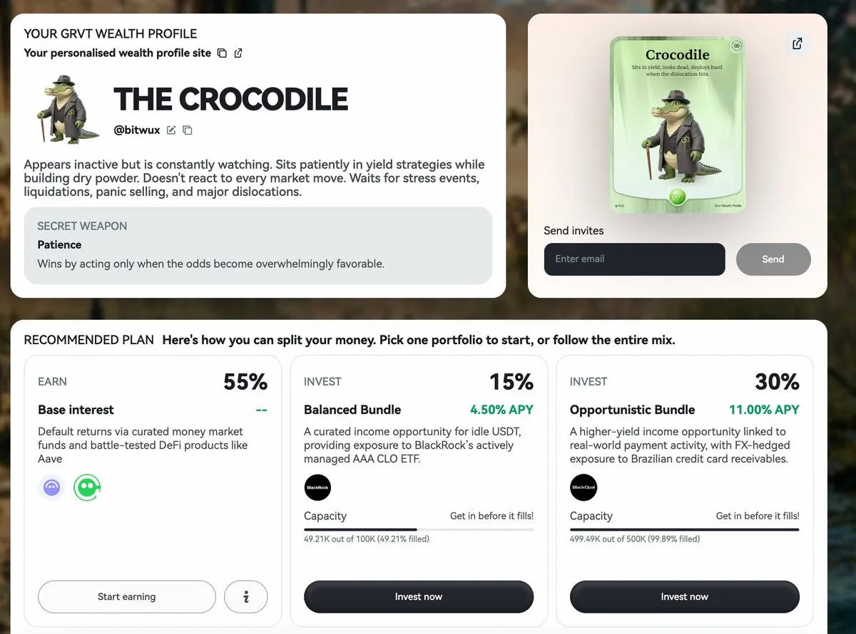Open wealth profile site in new tab
This screenshot has height=634, width=856.
coord(238,53)
